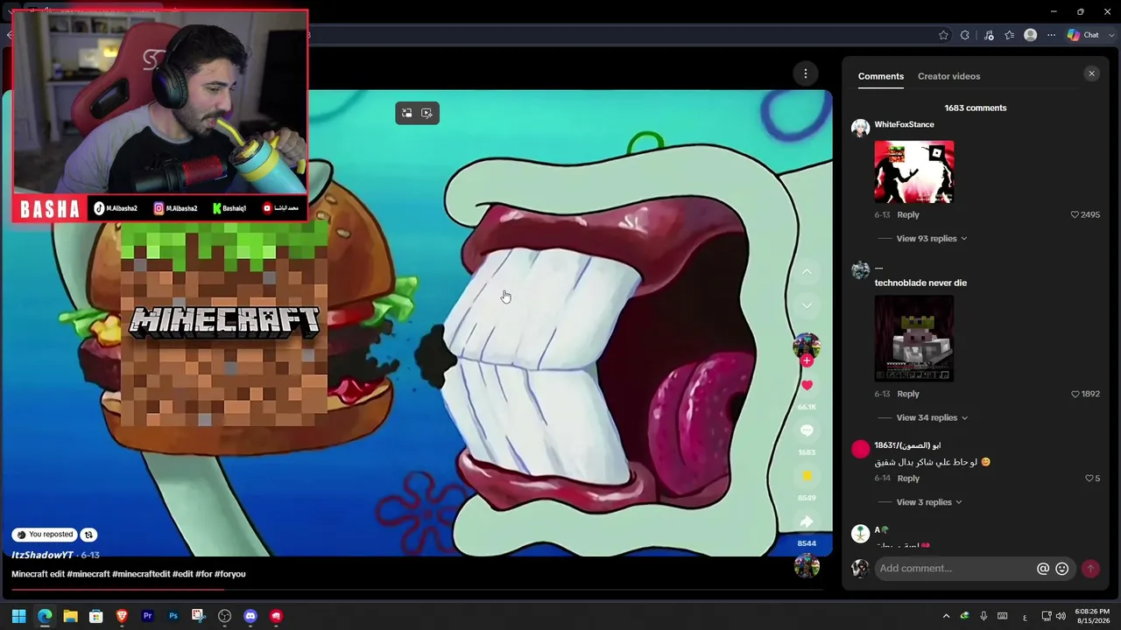Switch to the Creator videos tab

(x=948, y=76)
